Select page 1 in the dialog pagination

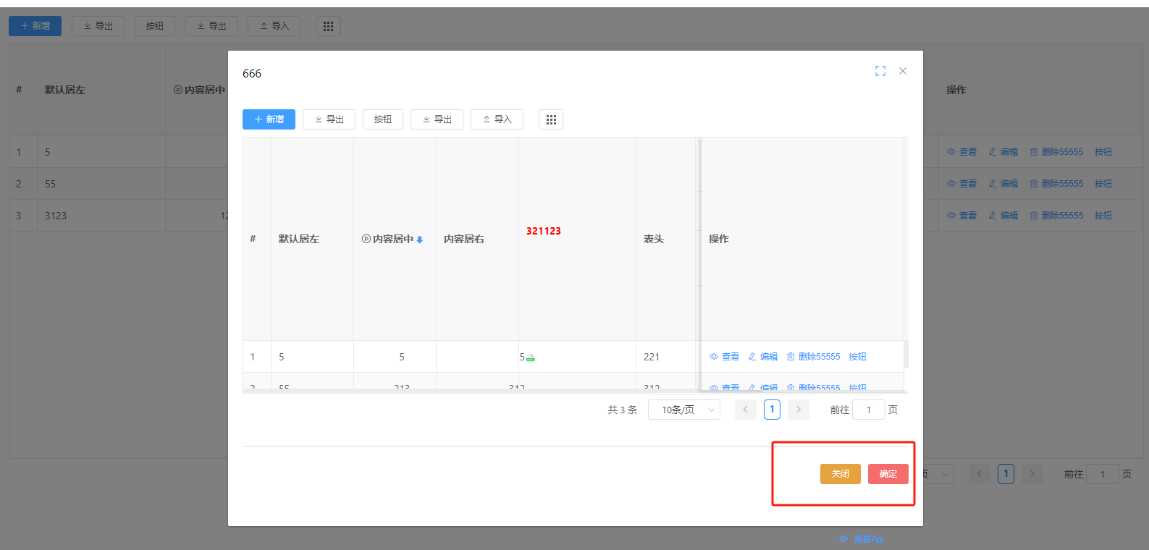pos(772,410)
